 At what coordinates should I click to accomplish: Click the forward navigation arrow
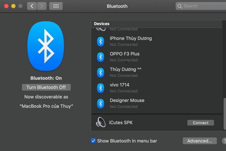[x=42, y=6]
